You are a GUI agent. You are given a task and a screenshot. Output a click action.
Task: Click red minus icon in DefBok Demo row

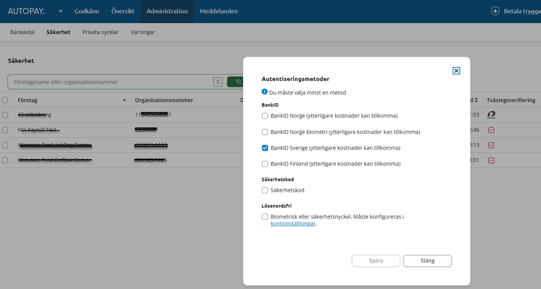coord(491,160)
